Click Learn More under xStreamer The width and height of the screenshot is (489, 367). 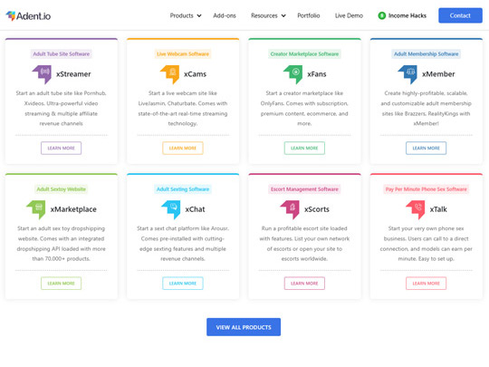(62, 149)
